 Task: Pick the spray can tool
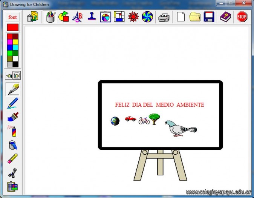tap(13, 131)
